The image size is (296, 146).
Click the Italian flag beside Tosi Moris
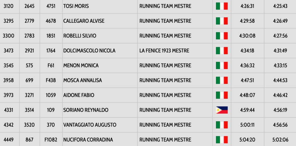point(222,6)
